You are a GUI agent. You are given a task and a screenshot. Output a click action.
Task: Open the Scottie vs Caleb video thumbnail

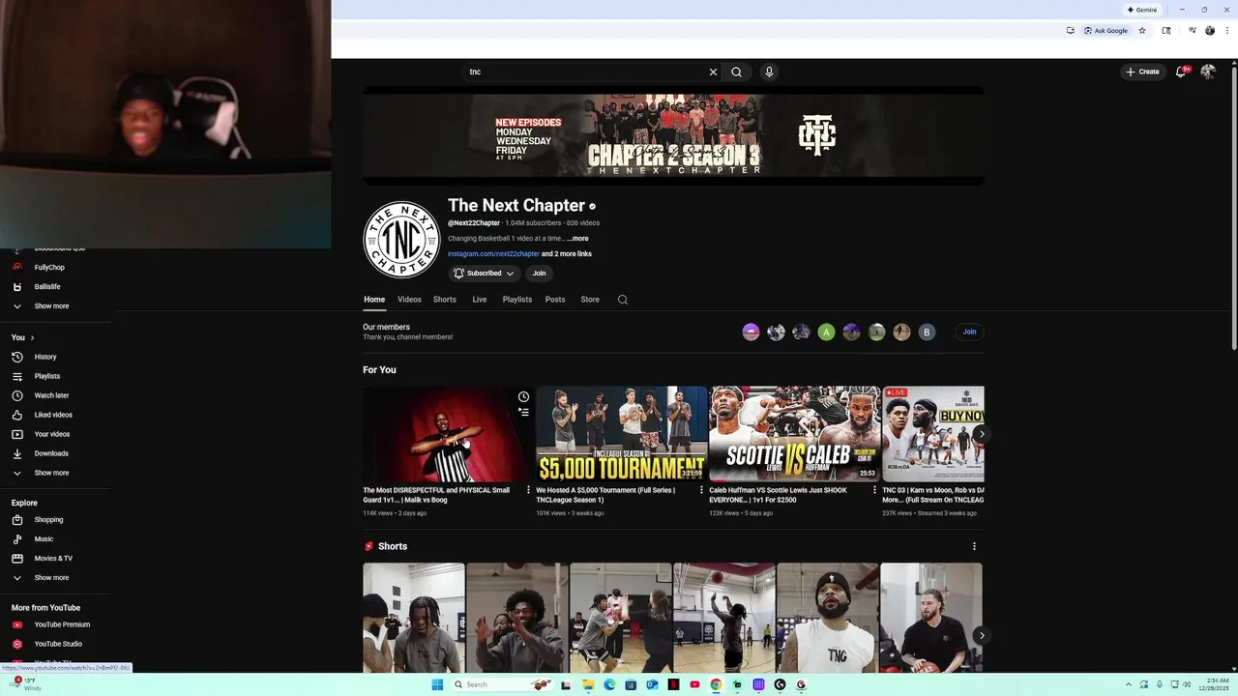[795, 434]
